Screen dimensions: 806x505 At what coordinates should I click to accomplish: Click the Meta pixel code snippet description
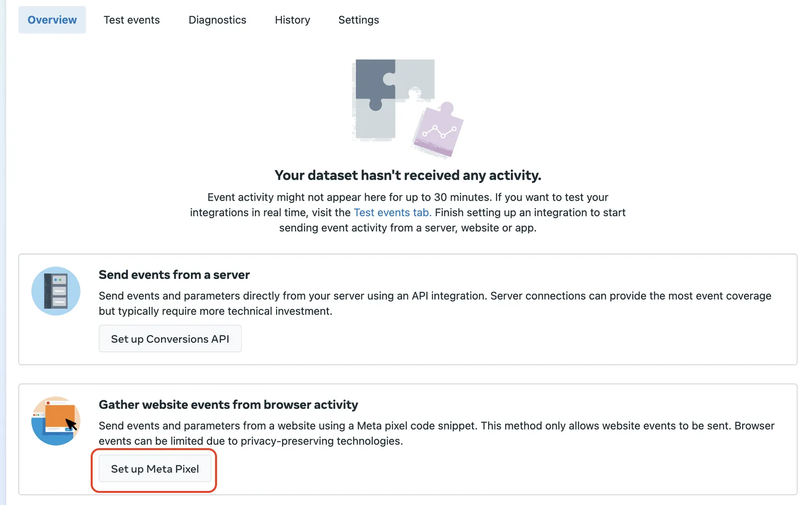437,433
